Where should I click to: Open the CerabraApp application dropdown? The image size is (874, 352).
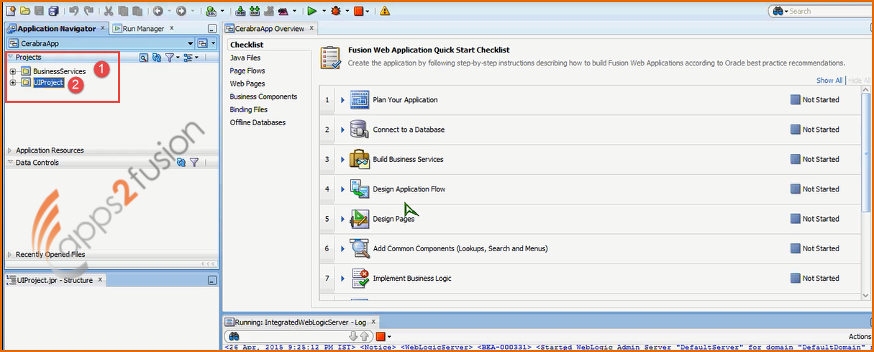[x=191, y=44]
